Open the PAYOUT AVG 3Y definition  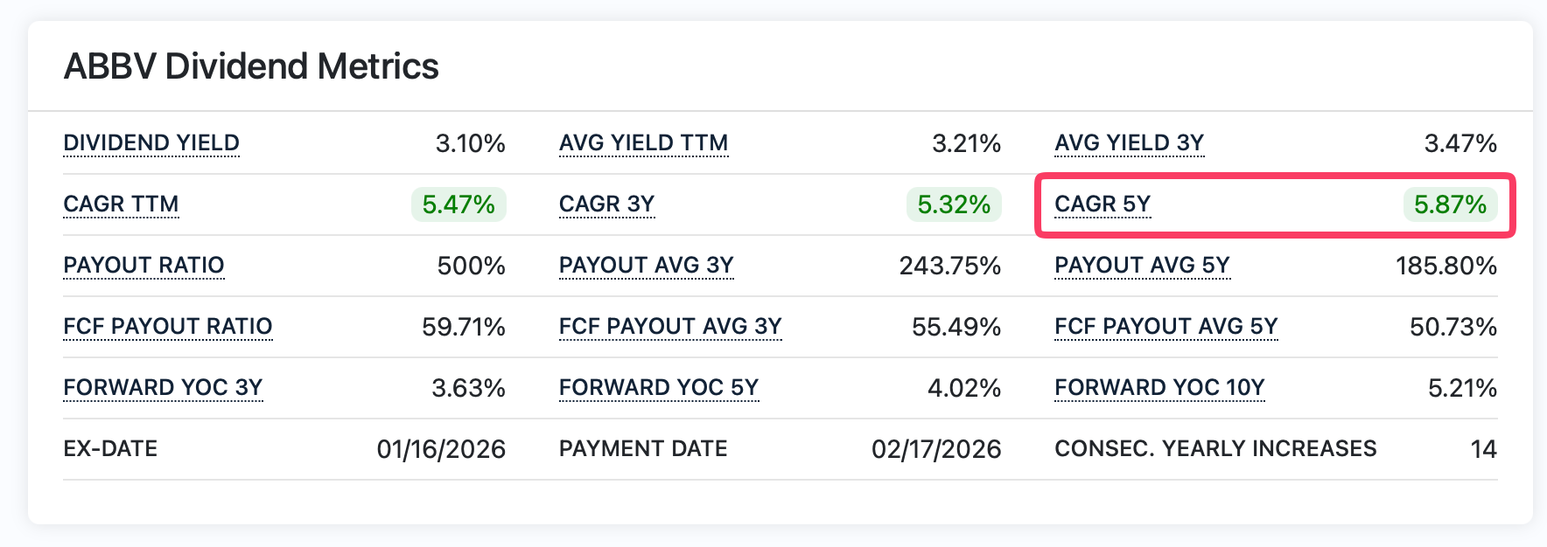647,264
